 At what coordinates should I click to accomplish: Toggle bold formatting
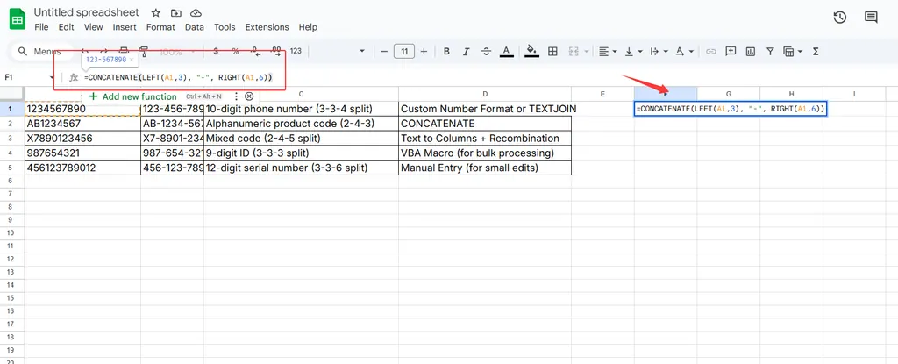coord(446,52)
